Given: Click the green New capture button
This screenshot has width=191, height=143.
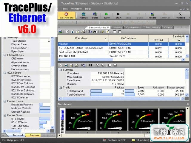Looking at the screenshot, I should [107, 15].
